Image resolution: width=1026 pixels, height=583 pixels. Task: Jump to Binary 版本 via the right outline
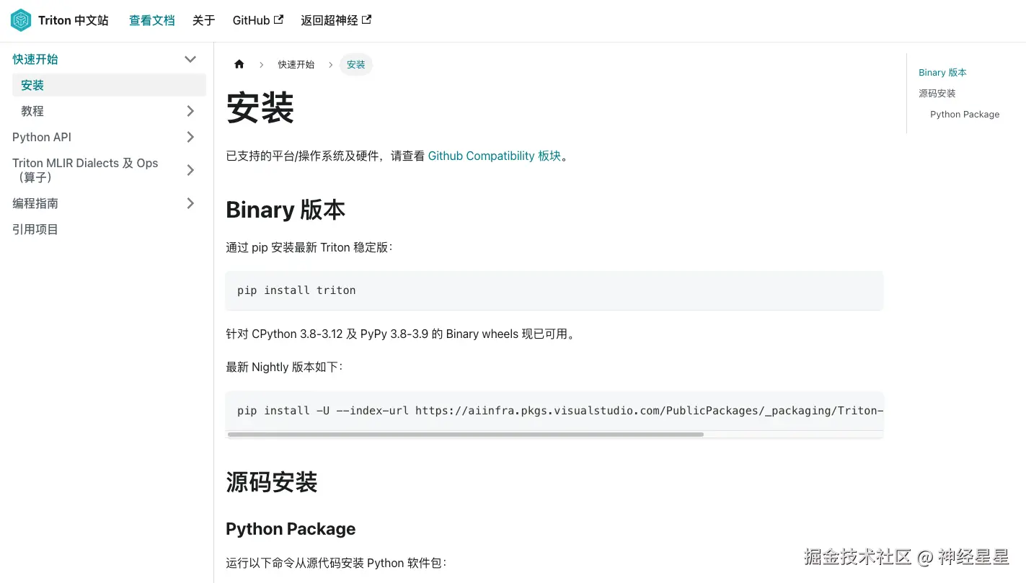[x=942, y=72]
